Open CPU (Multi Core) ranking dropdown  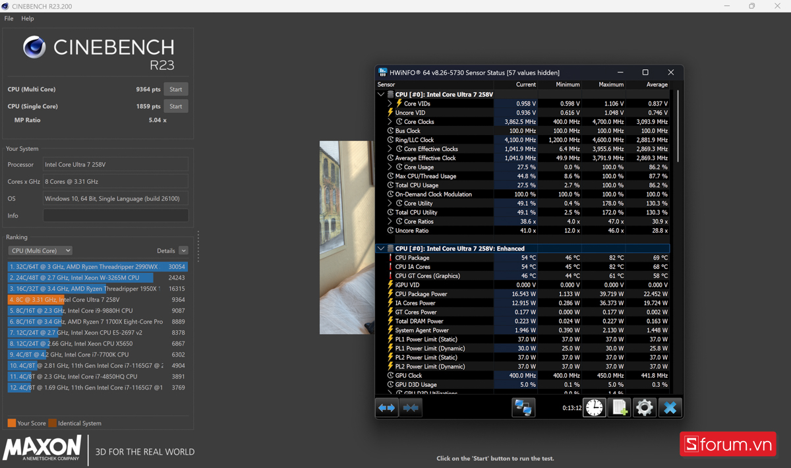click(40, 250)
